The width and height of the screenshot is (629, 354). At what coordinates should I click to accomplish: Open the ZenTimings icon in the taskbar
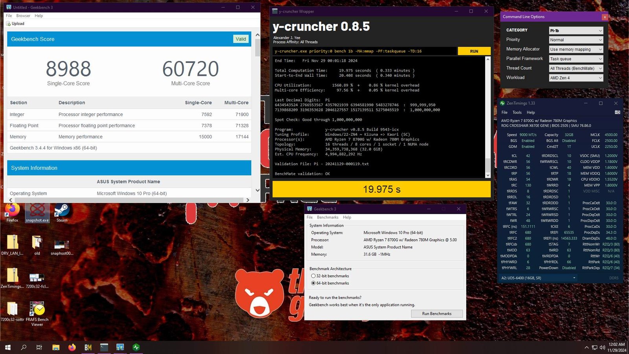tap(136, 347)
